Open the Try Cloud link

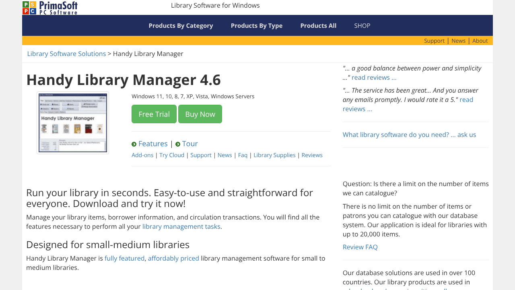[172, 155]
